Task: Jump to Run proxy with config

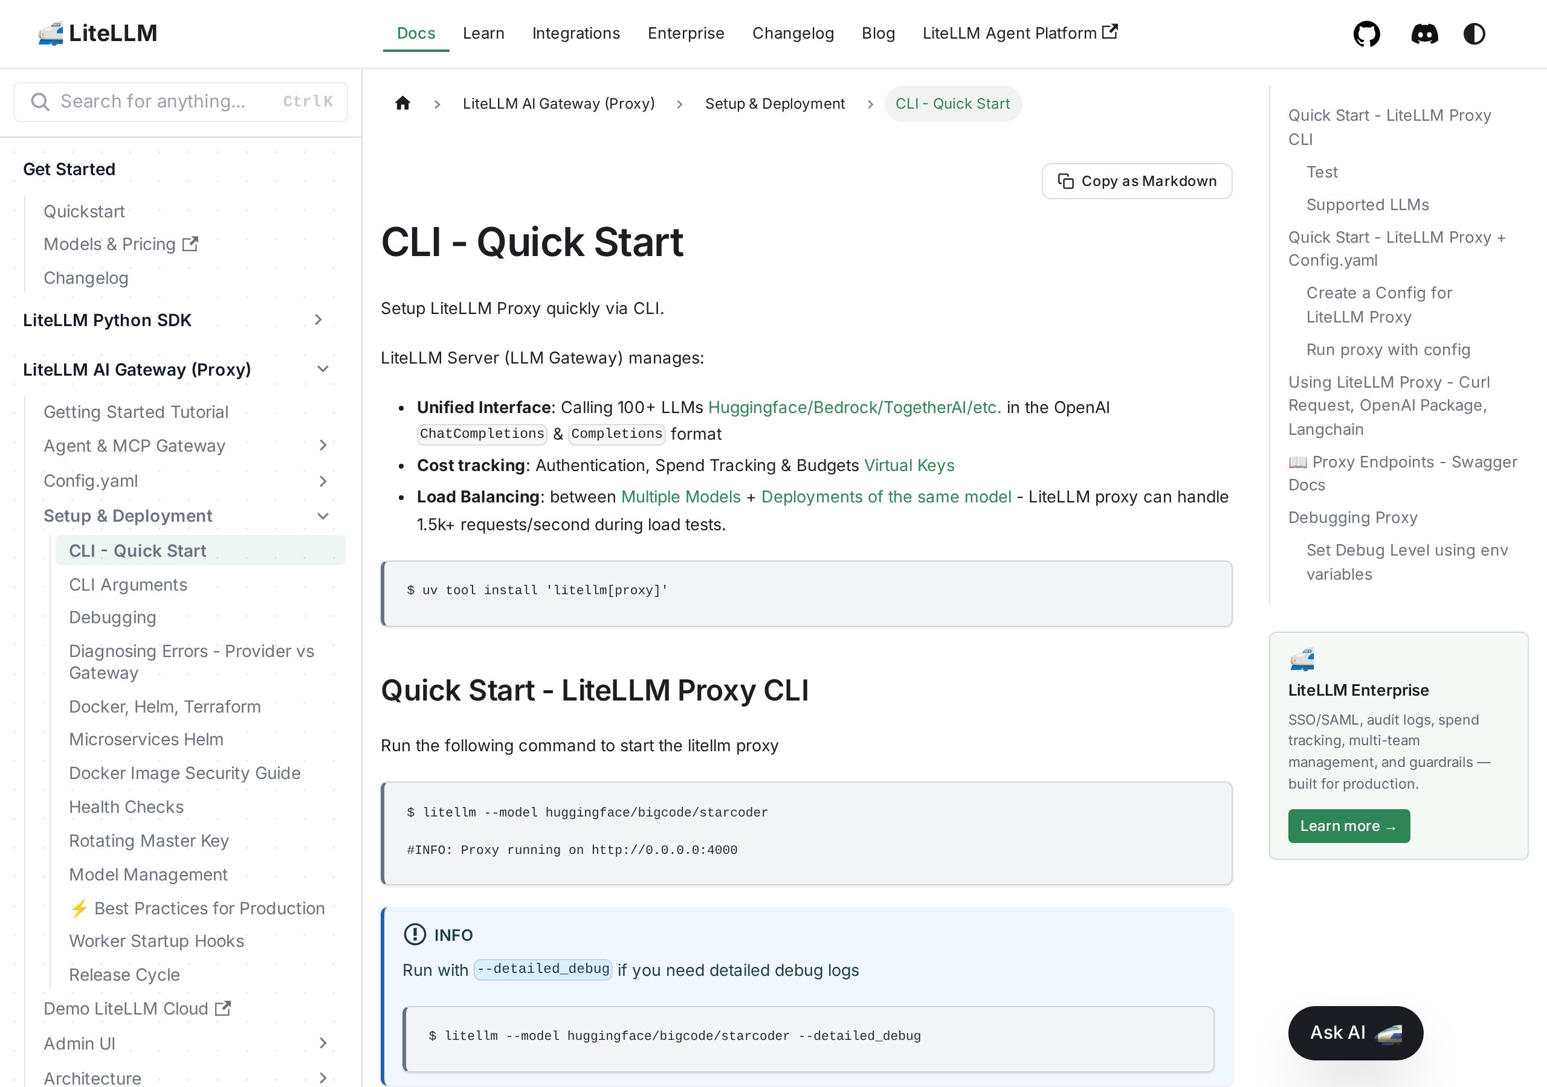Action: click(x=1388, y=350)
